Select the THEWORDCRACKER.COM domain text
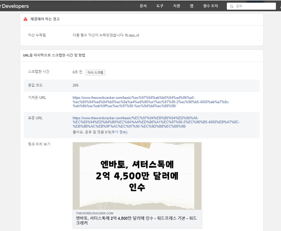The image size is (281, 231). point(94,213)
